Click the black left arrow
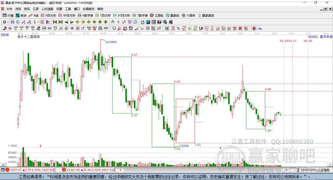The height and width of the screenshot is (180, 333). tap(66, 22)
